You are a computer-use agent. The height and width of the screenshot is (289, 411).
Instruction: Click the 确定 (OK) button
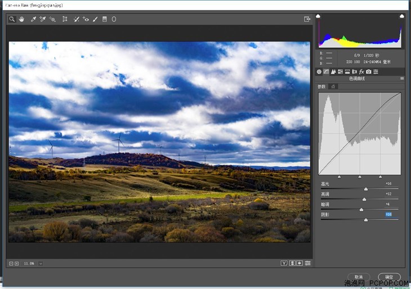(x=389, y=277)
